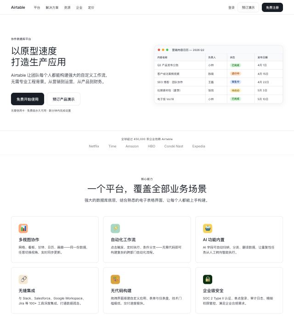The width and height of the screenshot is (294, 327).
Task: Click the green dot in calendar mockup
Action: [x=167, y=50]
